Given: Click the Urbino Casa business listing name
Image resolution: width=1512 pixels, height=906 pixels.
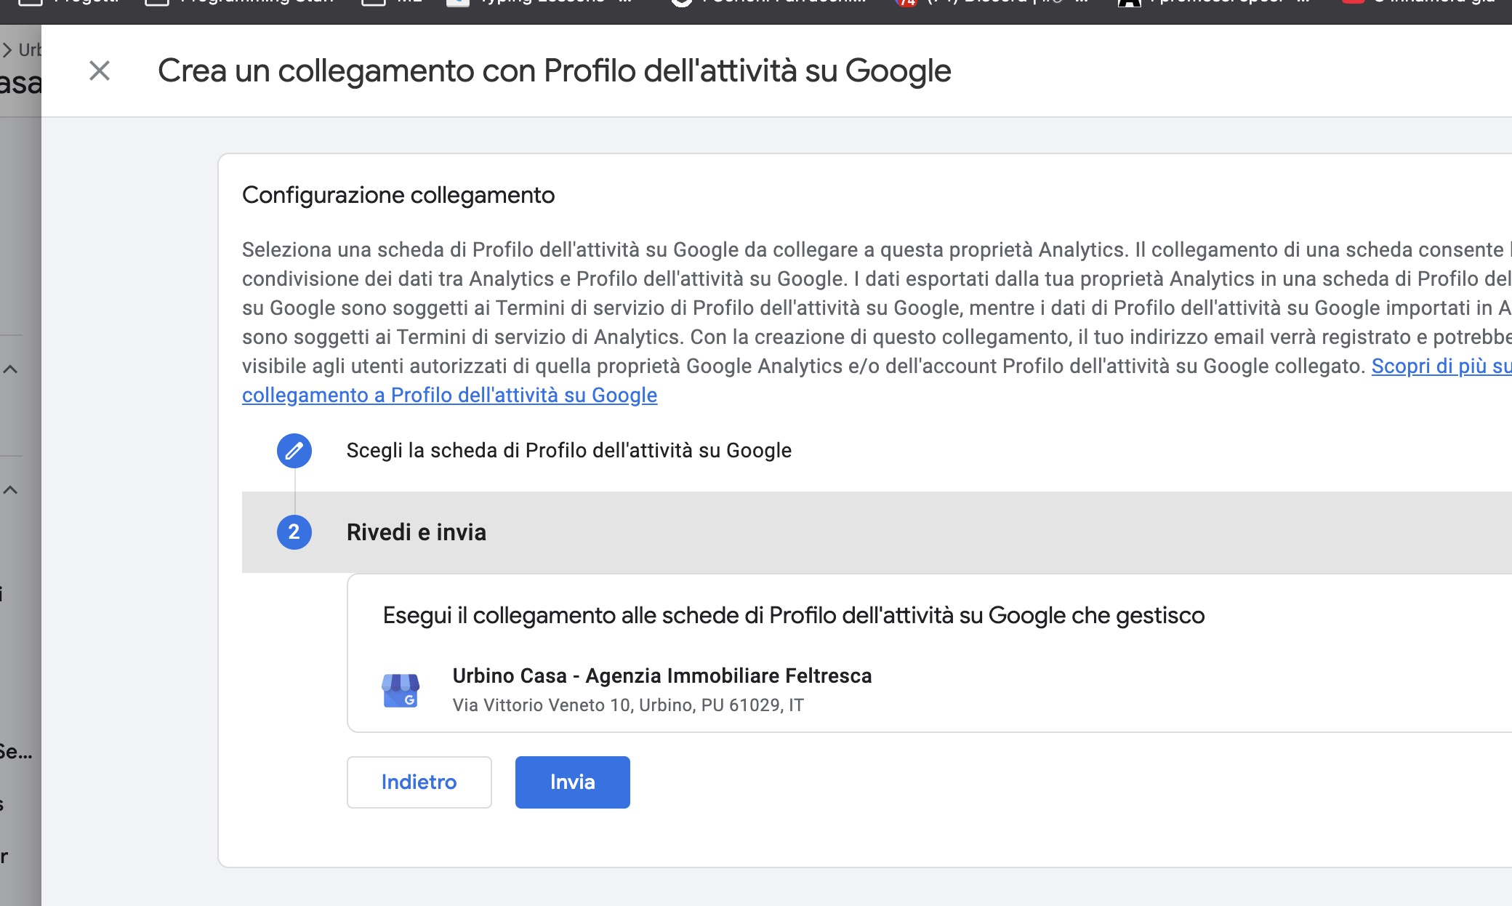Looking at the screenshot, I should 662,676.
